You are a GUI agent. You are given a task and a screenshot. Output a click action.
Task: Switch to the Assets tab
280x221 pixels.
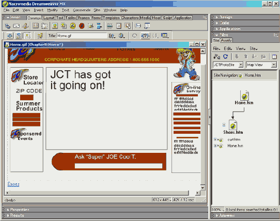(226, 40)
